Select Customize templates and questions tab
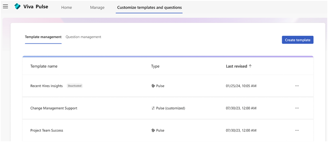The image size is (328, 142). (150, 8)
